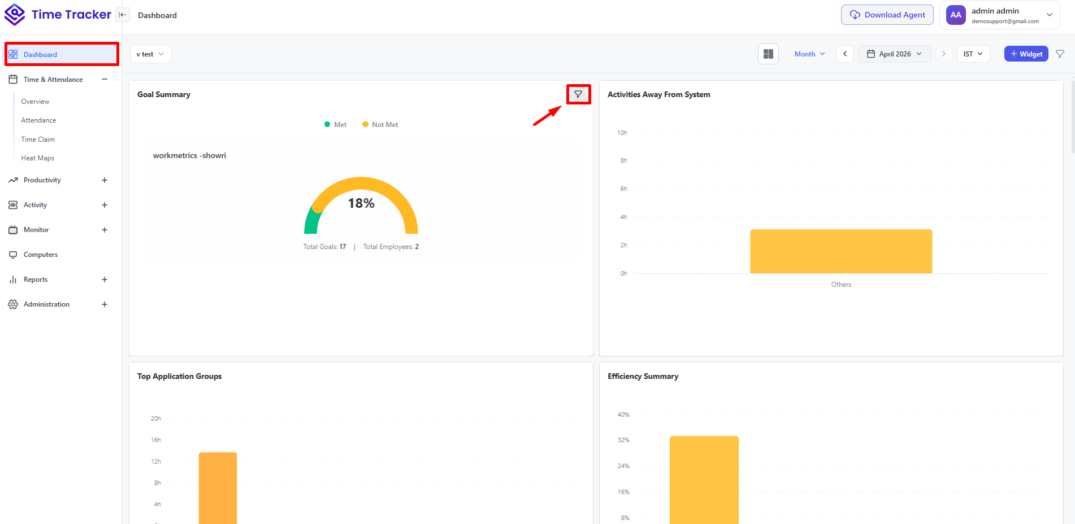
Task: Click the Others bar in Activities chart
Action: [841, 251]
